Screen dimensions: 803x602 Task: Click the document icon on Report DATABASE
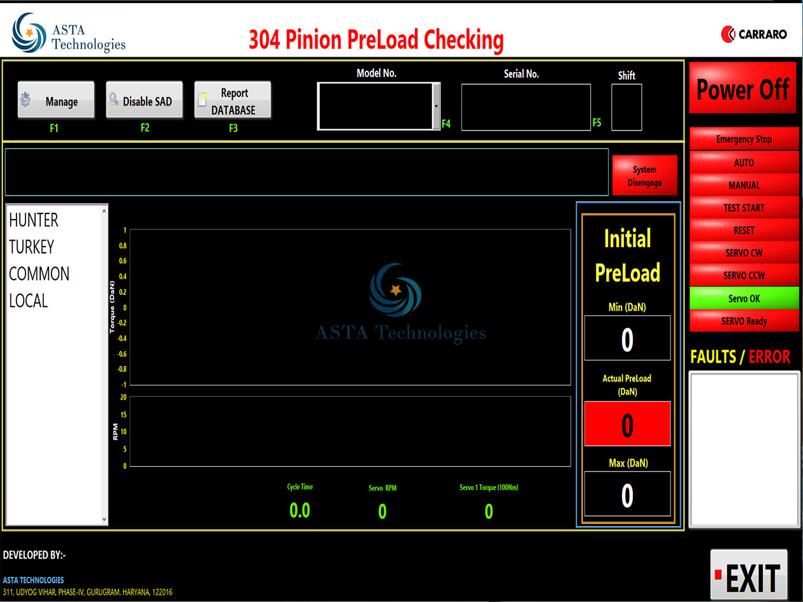(203, 100)
